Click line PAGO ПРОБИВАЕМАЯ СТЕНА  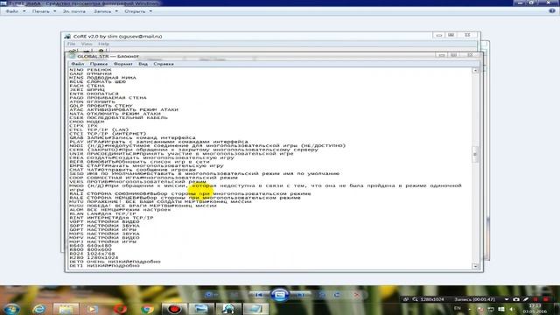pyautogui.click(x=108, y=97)
